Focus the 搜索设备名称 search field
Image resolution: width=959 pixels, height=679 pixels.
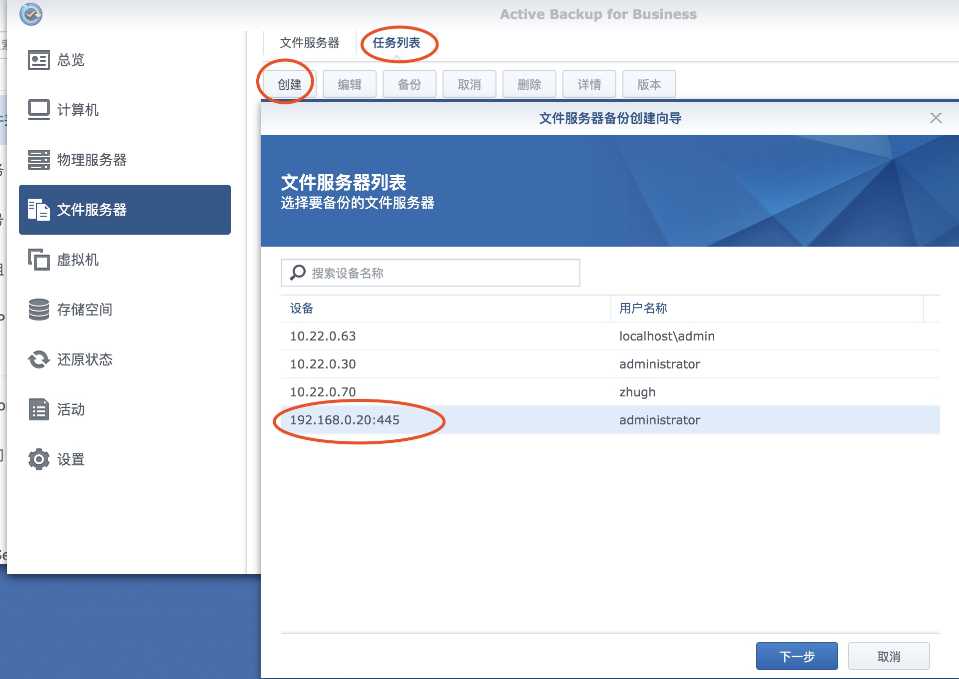coord(431,273)
